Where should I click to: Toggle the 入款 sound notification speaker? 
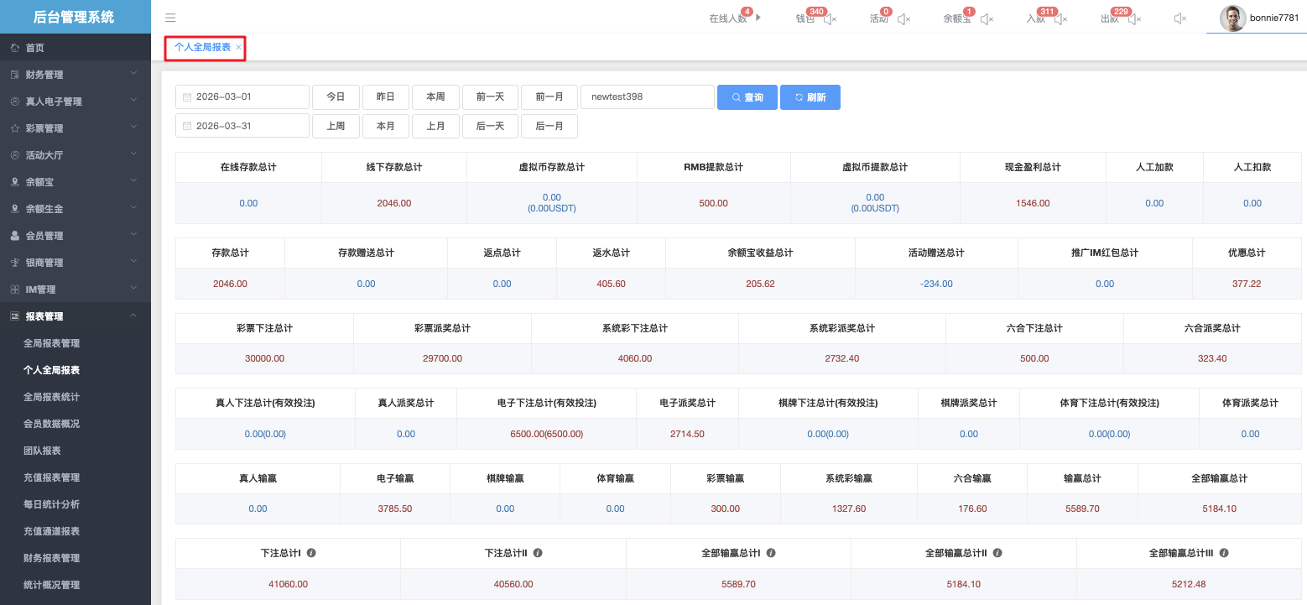coord(1060,18)
